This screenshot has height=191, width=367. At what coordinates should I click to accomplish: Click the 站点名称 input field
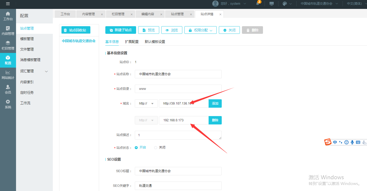coord(178,74)
